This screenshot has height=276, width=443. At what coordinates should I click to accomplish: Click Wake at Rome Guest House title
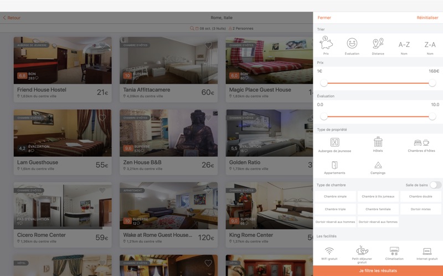click(x=158, y=235)
